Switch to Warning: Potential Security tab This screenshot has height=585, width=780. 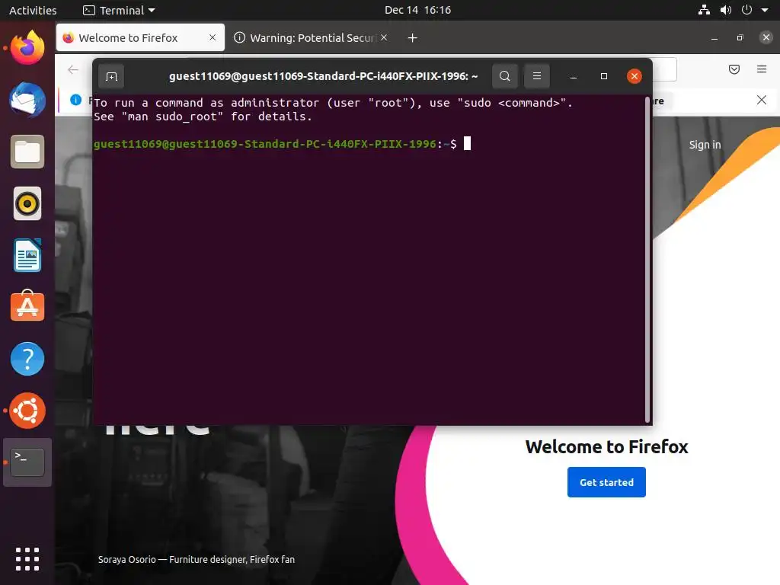(x=312, y=38)
